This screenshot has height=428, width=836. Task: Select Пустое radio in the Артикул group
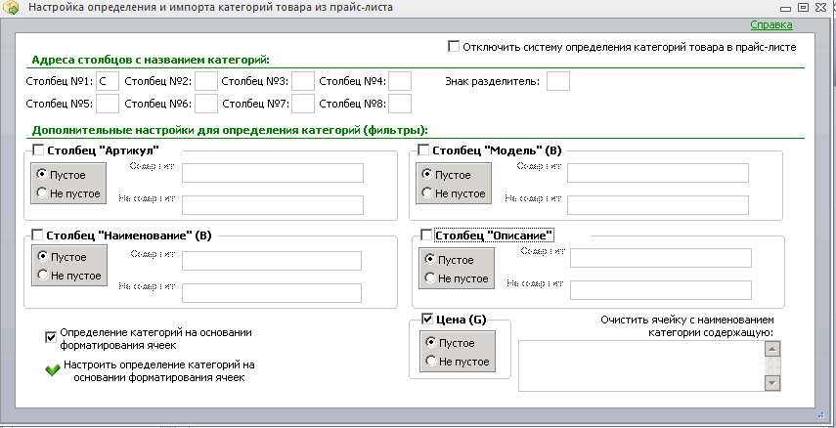pos(42,174)
